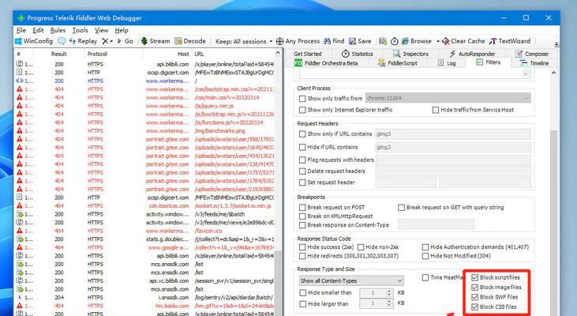Screen dimensions: 577x316
Task: Uncheck Block SWF files
Action: coord(474,297)
